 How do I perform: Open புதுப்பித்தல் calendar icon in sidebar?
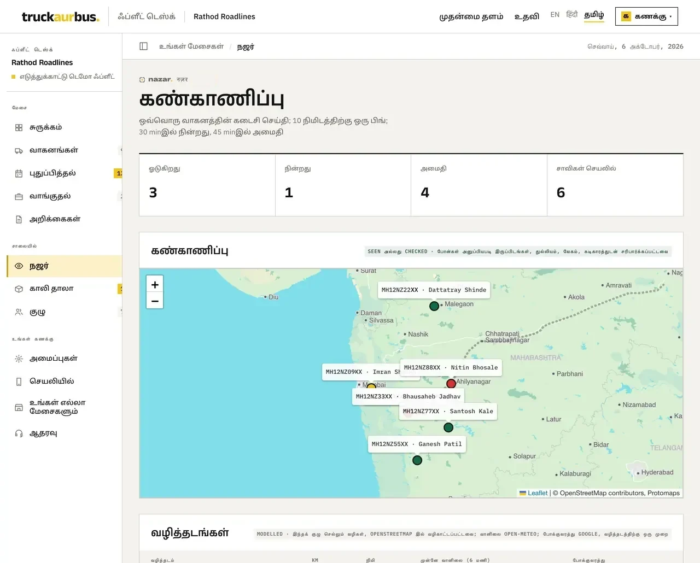tap(19, 173)
